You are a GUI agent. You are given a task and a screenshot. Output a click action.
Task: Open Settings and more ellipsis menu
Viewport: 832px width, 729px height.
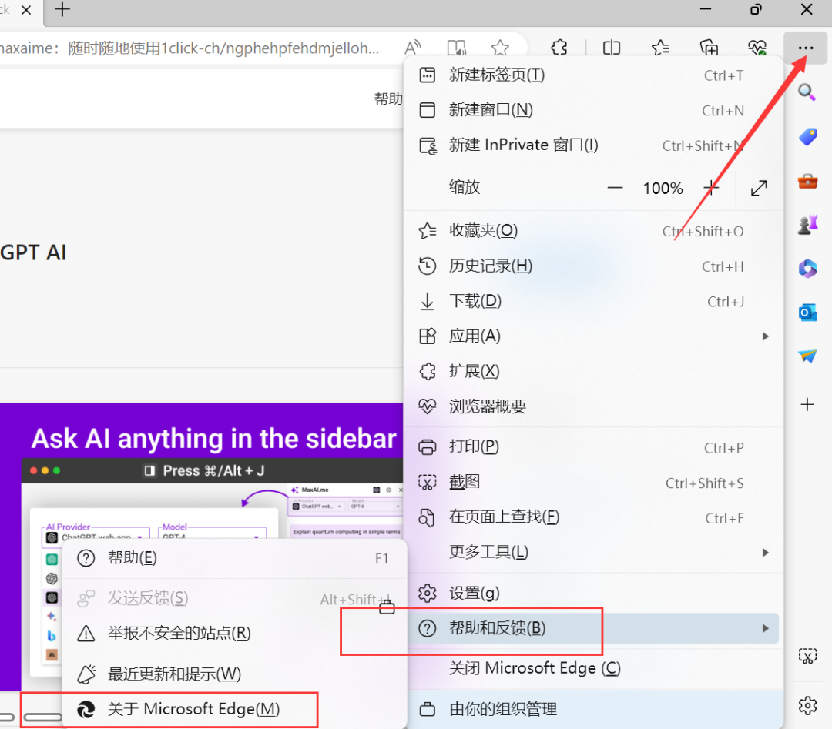pos(805,48)
